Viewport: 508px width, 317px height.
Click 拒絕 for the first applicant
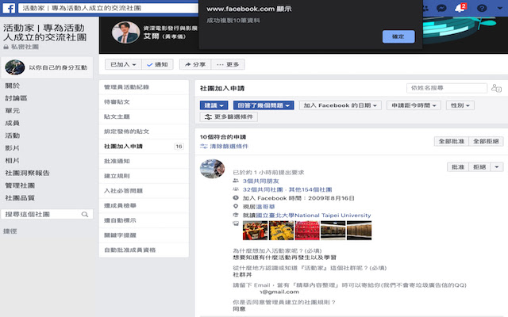pos(479,167)
